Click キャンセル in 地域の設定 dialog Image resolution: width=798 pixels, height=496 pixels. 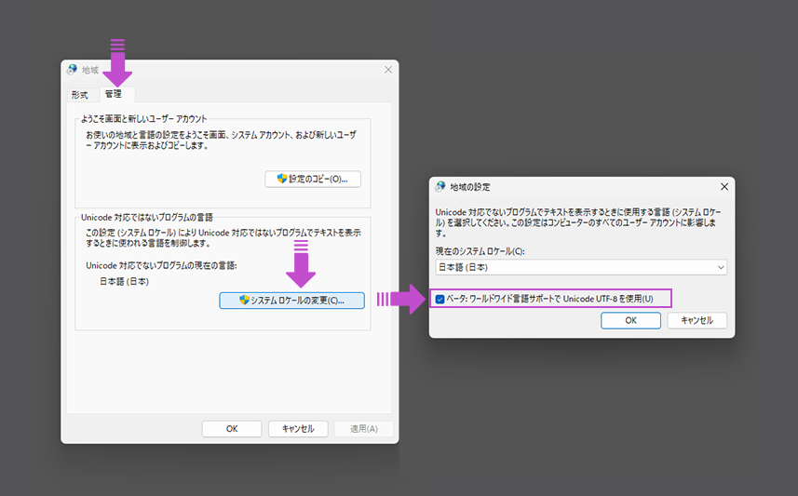tap(697, 320)
